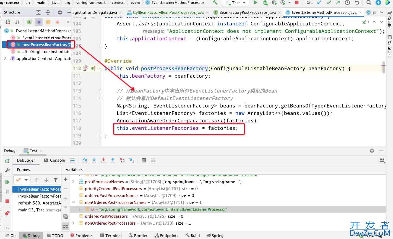Click the Build Project hammer icon
The width and height of the screenshot is (393, 239).
click(215, 2)
